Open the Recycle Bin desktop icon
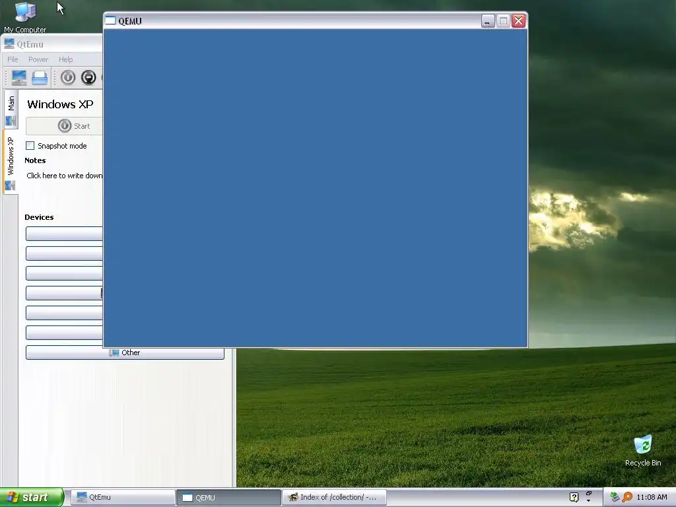 [643, 450]
